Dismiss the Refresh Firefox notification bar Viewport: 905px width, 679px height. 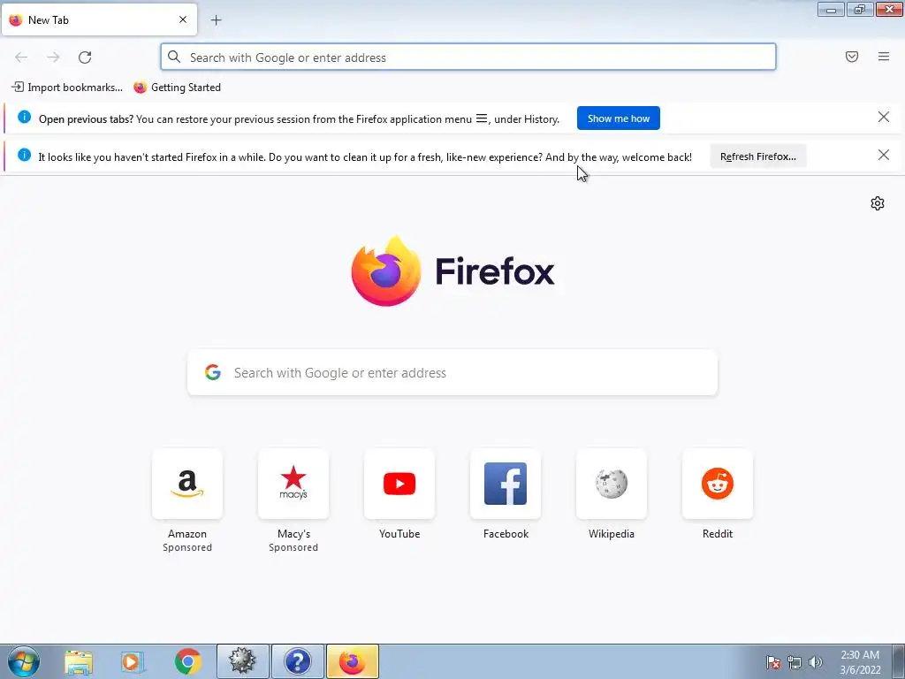(883, 155)
